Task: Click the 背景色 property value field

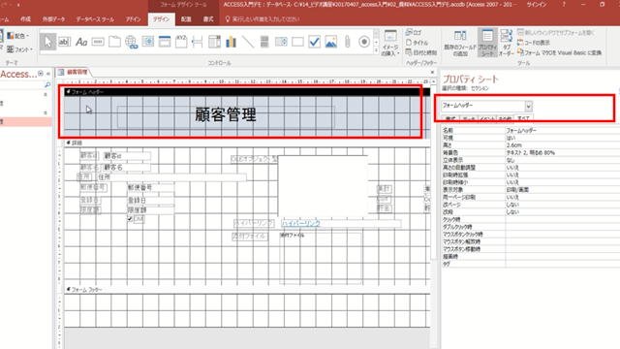Action: tap(562, 152)
